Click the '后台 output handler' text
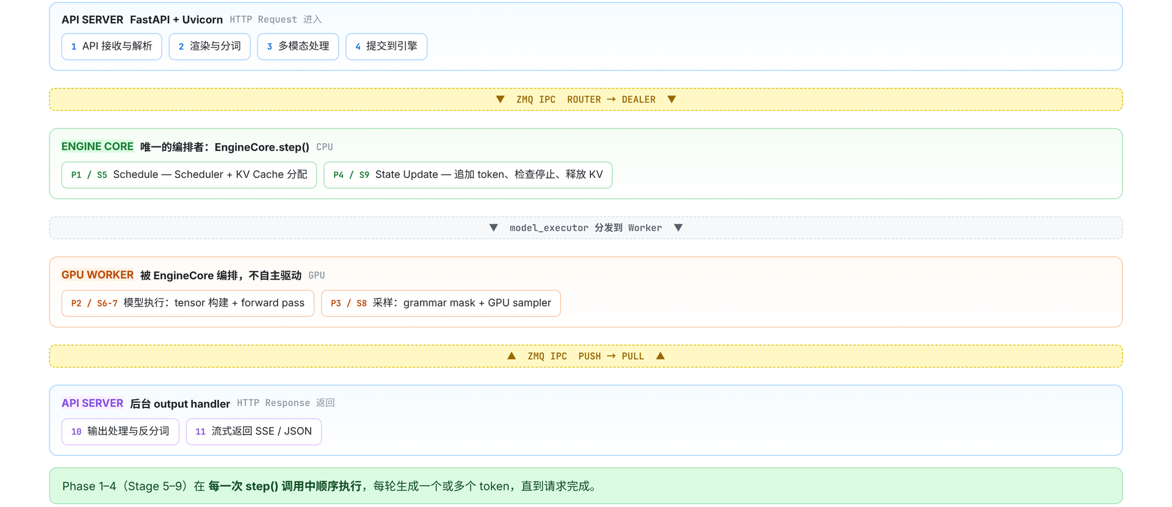 point(180,404)
